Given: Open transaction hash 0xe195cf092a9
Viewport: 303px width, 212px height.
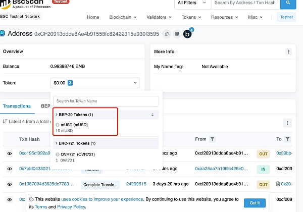Looking at the screenshot, I should [34, 153].
